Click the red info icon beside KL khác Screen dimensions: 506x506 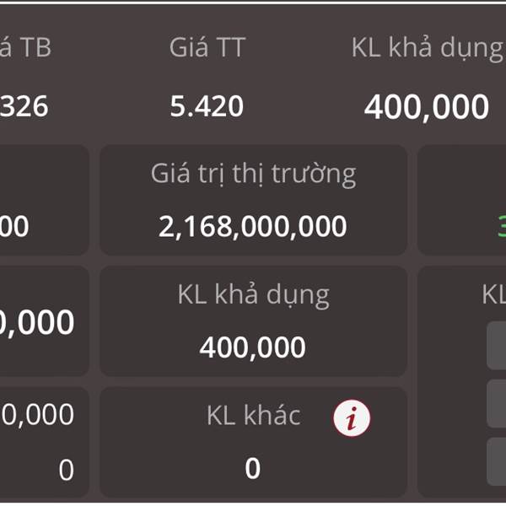click(352, 418)
